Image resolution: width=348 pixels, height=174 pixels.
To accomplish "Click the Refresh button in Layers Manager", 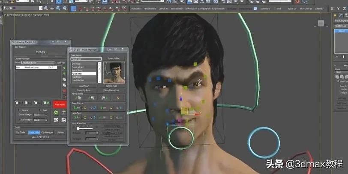I will (x=61, y=63).
